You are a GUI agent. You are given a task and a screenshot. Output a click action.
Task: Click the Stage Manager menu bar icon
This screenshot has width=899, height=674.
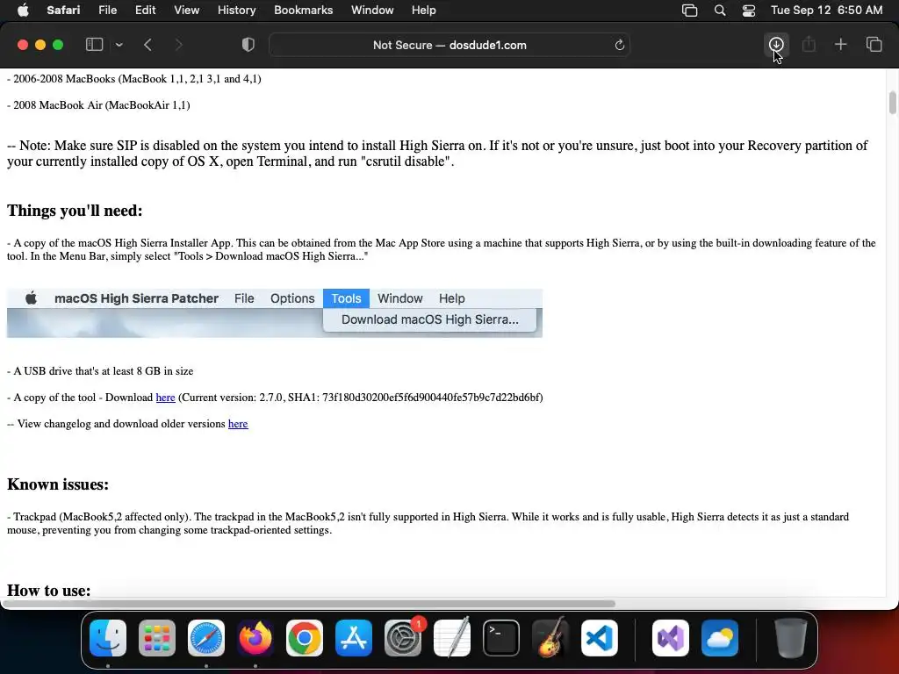690,11
